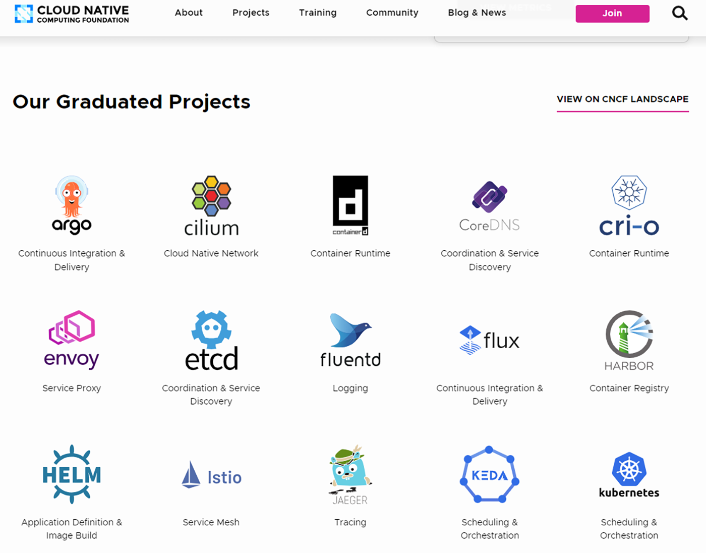This screenshot has height=553, width=706.
Task: Click the Service Mesh label
Action: [211, 522]
